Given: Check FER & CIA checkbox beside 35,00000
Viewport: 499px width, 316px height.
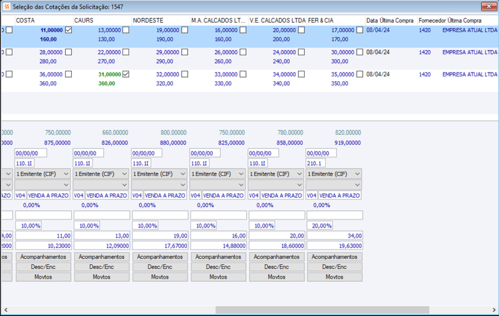Looking at the screenshot, I should tap(359, 74).
